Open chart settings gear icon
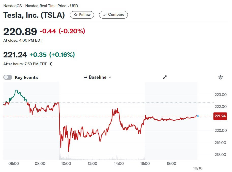The height and width of the screenshot is (172, 232). (x=221, y=77)
